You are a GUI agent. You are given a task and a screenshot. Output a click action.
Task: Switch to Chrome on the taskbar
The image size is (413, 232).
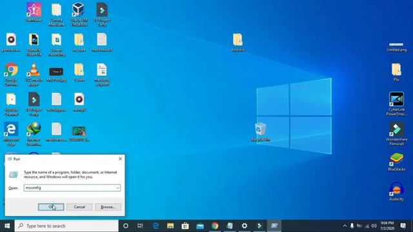point(215,226)
